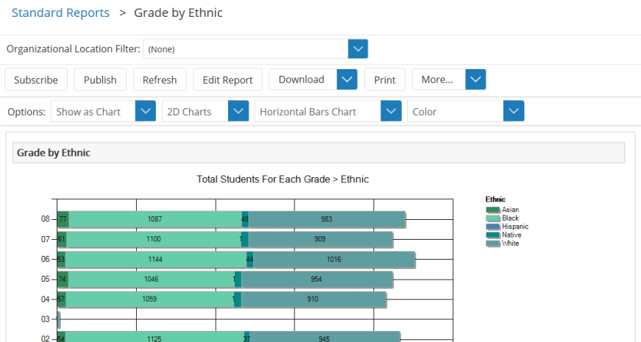This screenshot has width=641, height=342.
Task: Open Horizontal Bars Chart type dropdown
Action: [391, 112]
